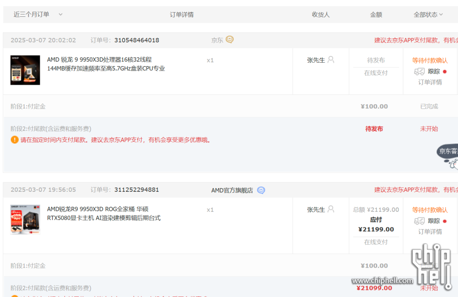The image size is (458, 297).
Task: Click the red 建议去京东APP支付尾款 notice on first order
Action: [x=416, y=40]
